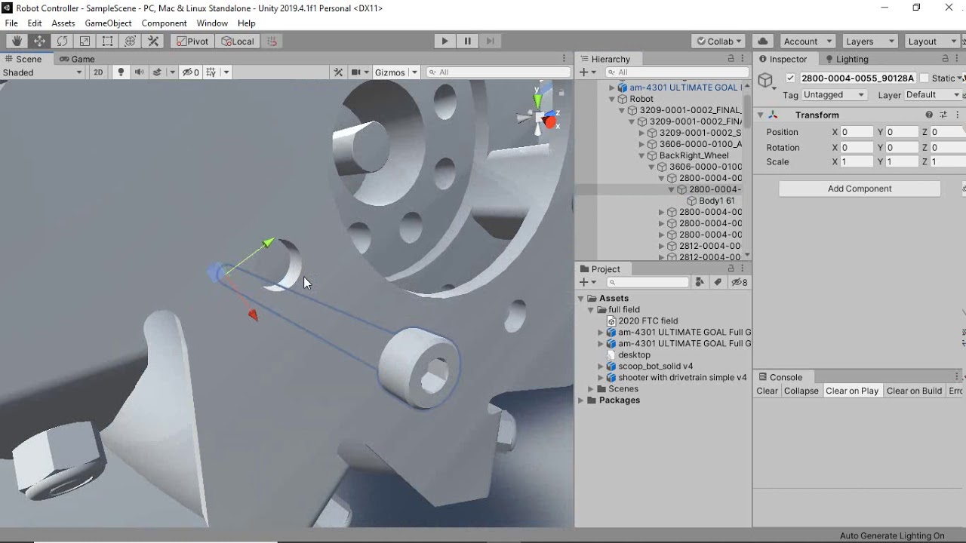Toggle Collapse in Console
Screen dimensions: 966x543
801,391
